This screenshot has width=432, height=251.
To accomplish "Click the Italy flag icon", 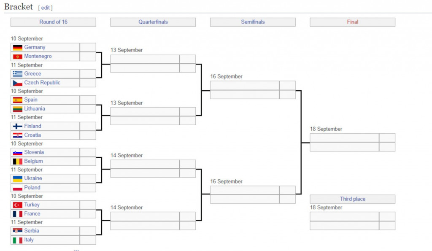I will tap(17, 240).
